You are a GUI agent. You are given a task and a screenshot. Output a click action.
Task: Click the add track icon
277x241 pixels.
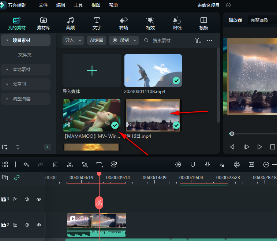coord(5,178)
